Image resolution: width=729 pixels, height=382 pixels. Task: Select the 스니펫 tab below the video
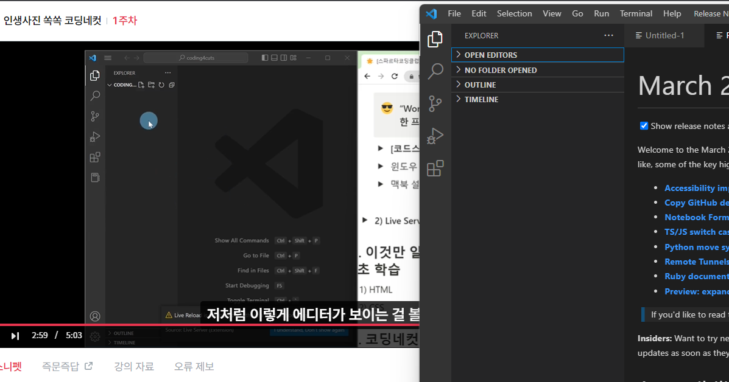[10, 366]
